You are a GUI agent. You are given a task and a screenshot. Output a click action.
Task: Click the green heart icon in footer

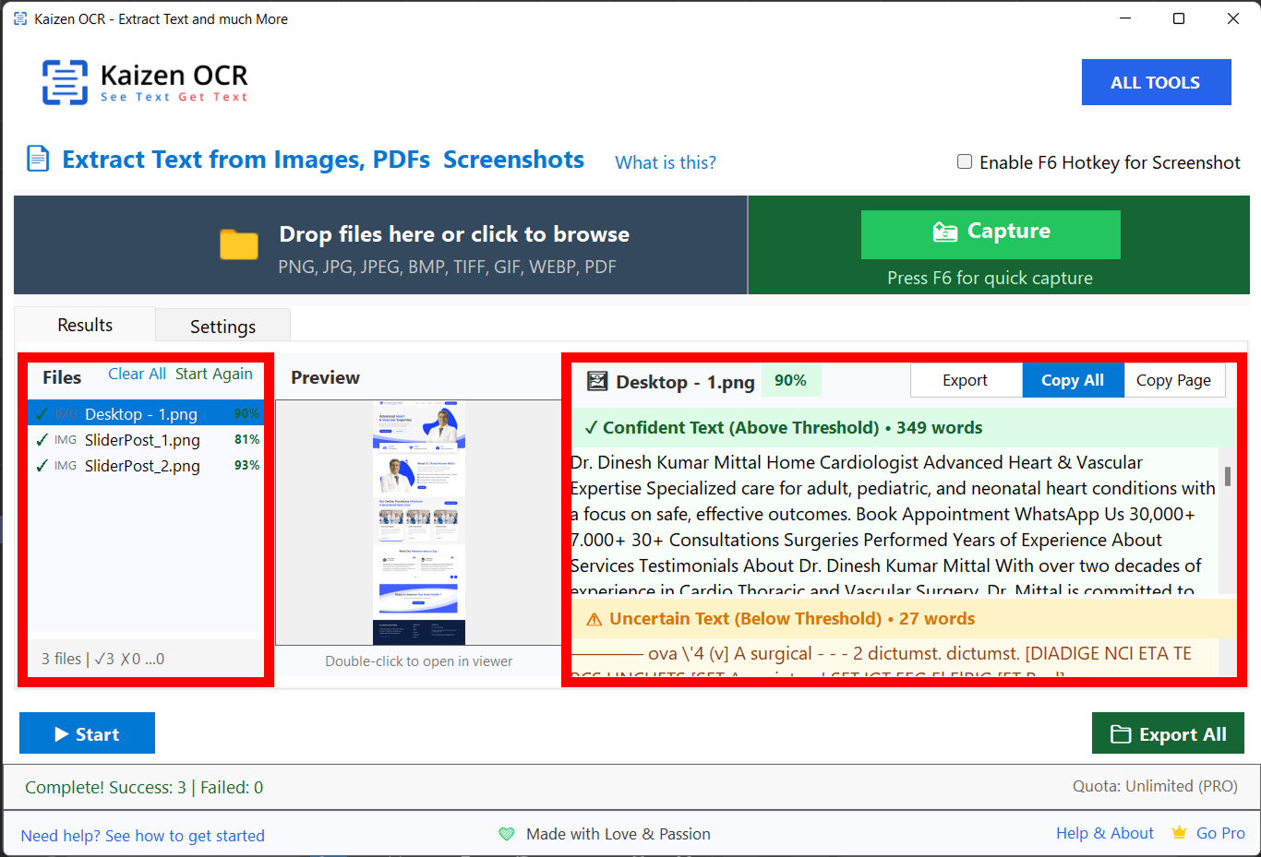(x=507, y=834)
